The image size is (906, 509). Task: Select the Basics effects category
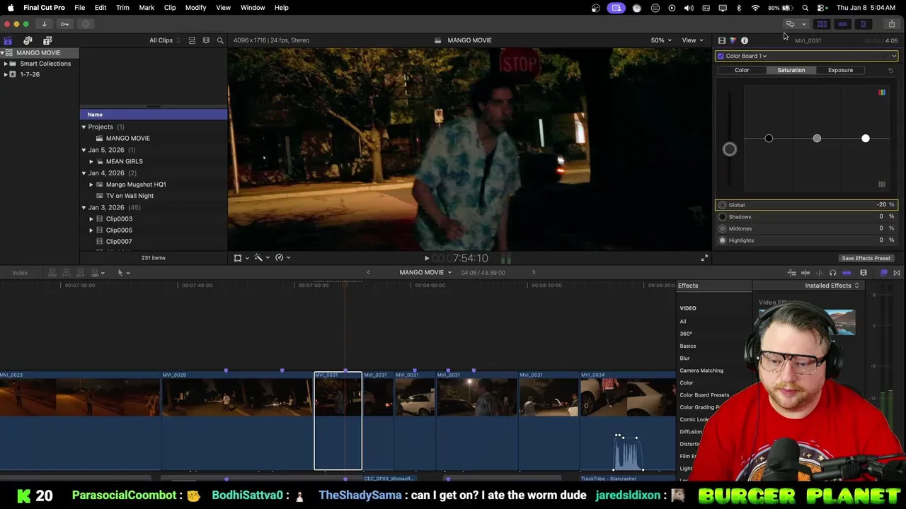point(687,346)
